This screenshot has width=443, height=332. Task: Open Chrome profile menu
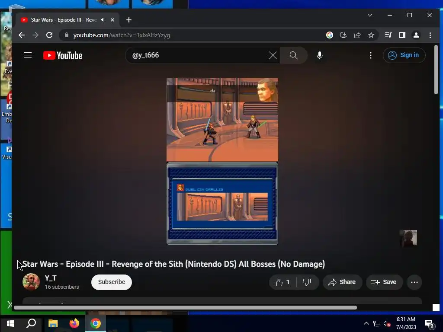coord(416,35)
